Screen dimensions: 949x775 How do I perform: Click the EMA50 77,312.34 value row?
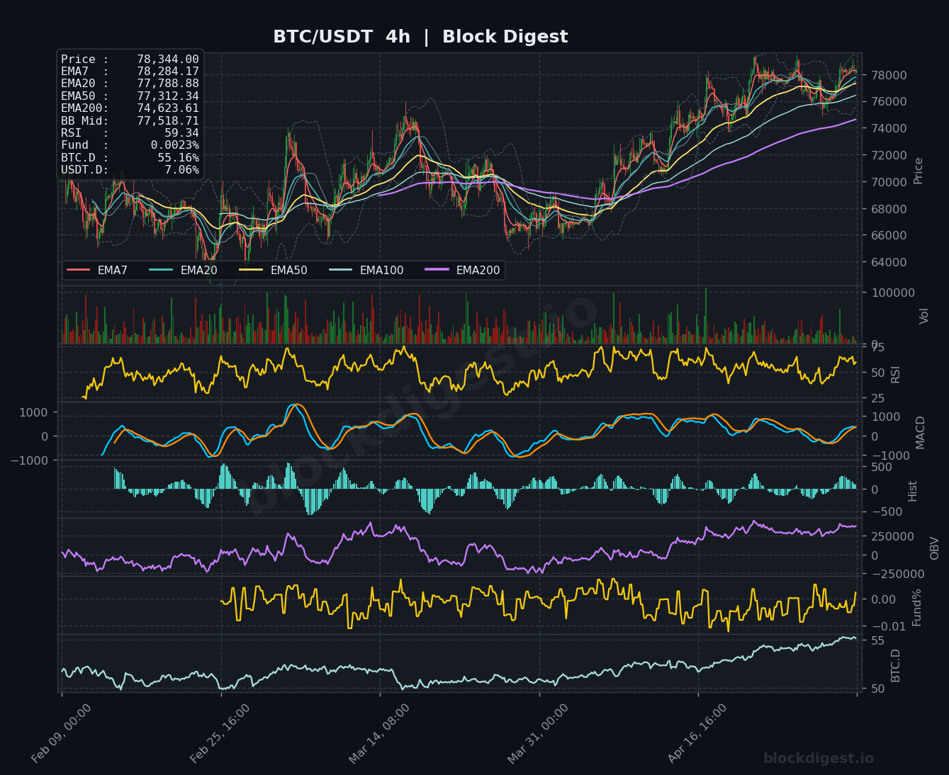(x=130, y=96)
